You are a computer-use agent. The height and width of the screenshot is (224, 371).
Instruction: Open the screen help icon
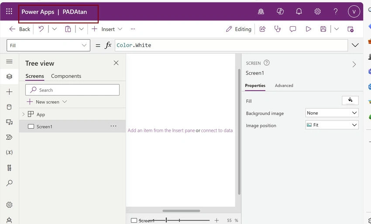click(266, 63)
